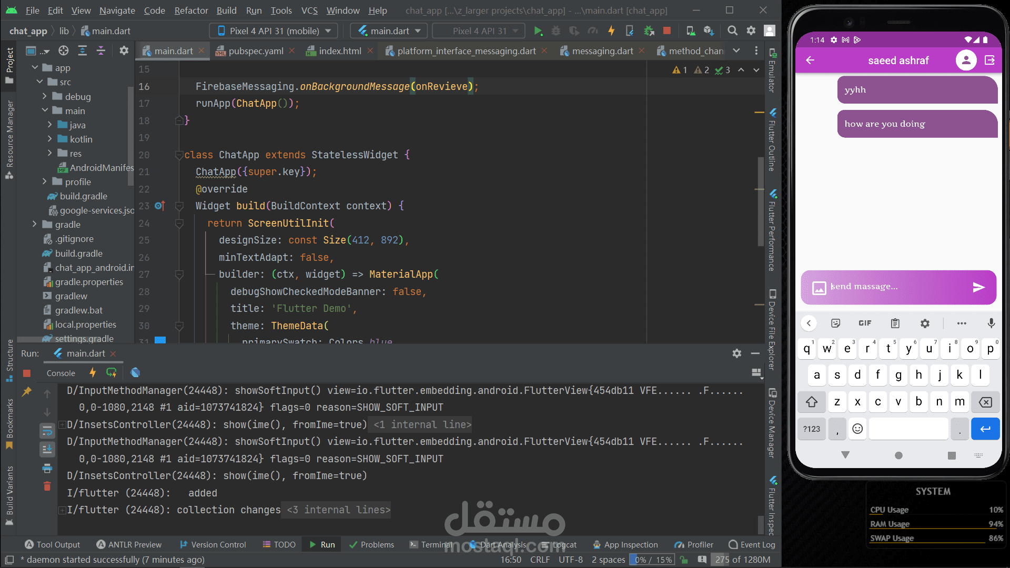The height and width of the screenshot is (568, 1010).
Task: Open the Problems tool window
Action: point(371,544)
